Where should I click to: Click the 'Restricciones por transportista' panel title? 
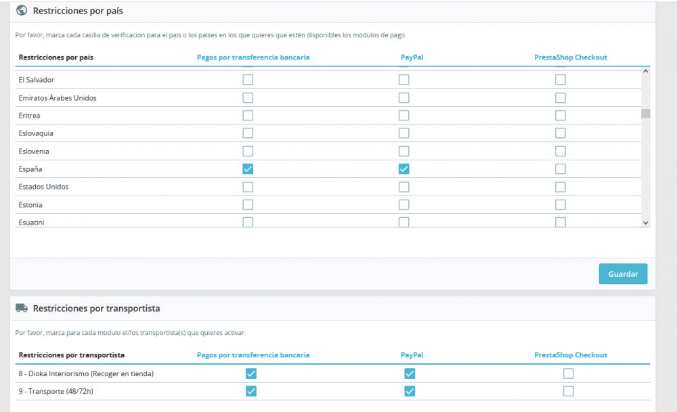[96, 308]
